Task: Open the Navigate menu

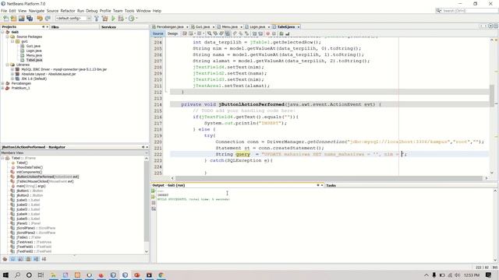Action: pos(37,11)
